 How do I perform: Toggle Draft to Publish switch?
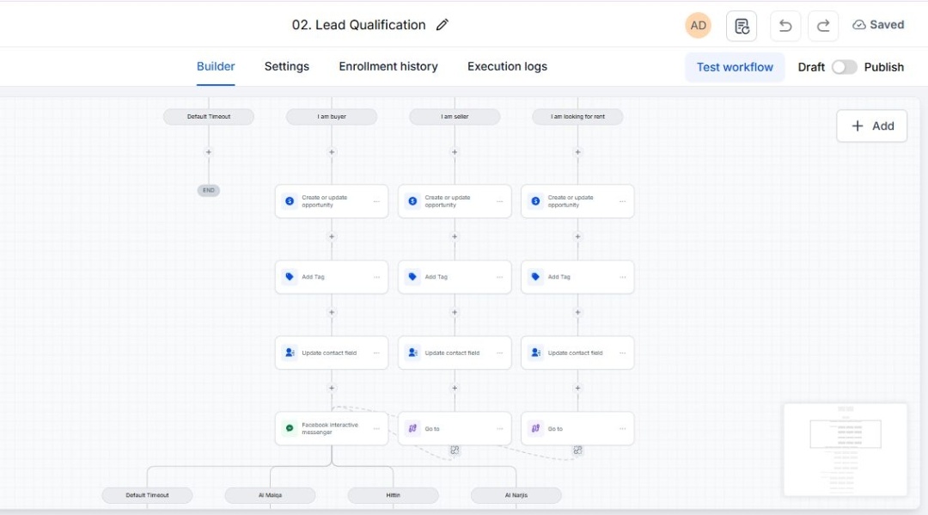pos(844,67)
